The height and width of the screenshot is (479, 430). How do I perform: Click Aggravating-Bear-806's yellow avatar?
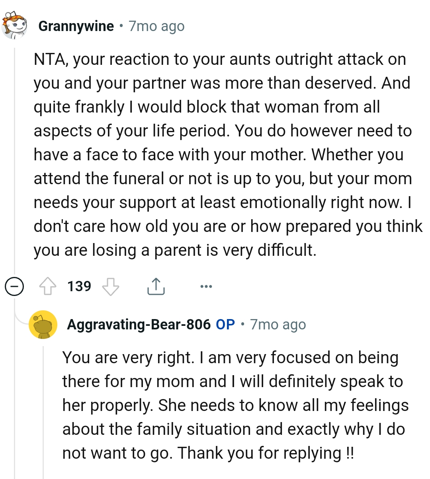(44, 324)
